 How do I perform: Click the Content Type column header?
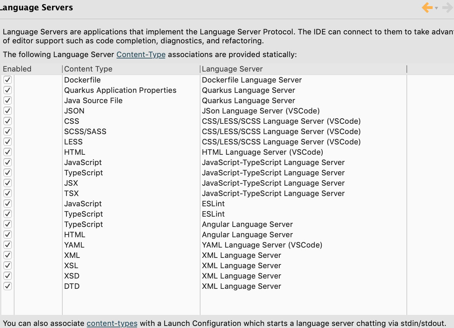[88, 69]
